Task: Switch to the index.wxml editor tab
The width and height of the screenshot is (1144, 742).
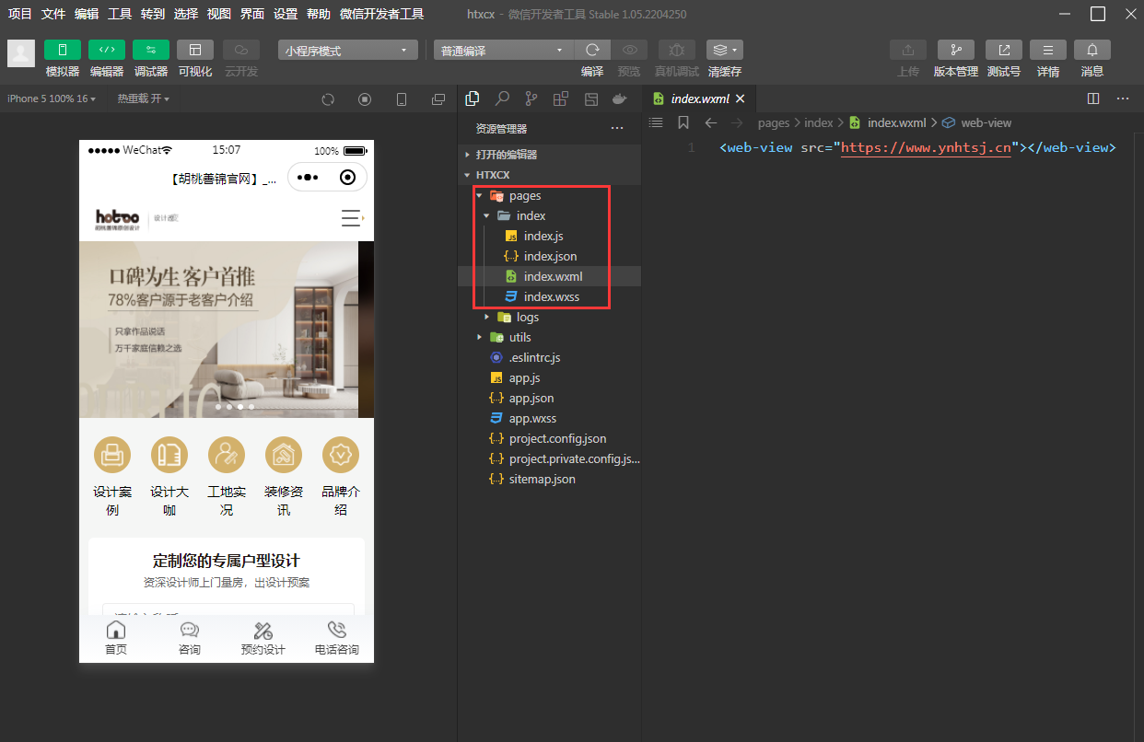Action: coord(699,98)
